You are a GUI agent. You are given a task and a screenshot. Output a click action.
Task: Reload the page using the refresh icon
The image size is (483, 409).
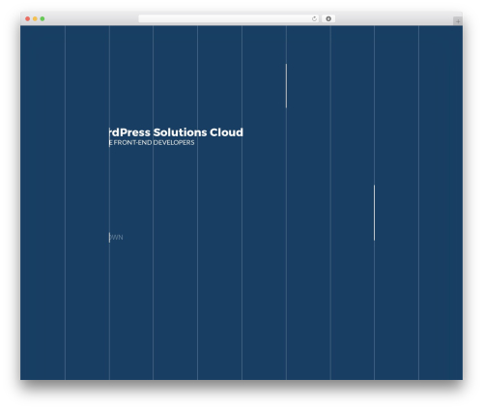pos(314,19)
